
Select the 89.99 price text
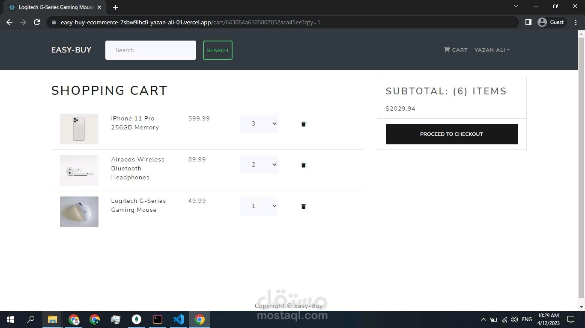click(197, 159)
